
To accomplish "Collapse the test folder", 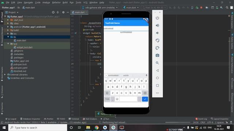I will pos(8,44).
